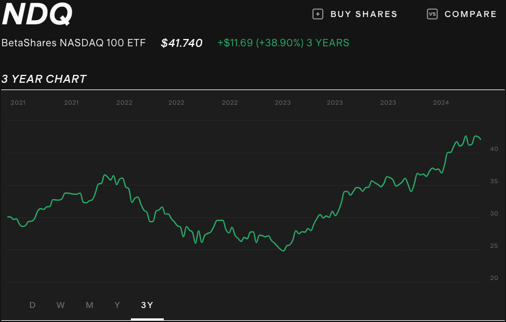Screen dimensions: 506x322
Task: Switch chart to the W (week) range
Action: pyautogui.click(x=60, y=305)
